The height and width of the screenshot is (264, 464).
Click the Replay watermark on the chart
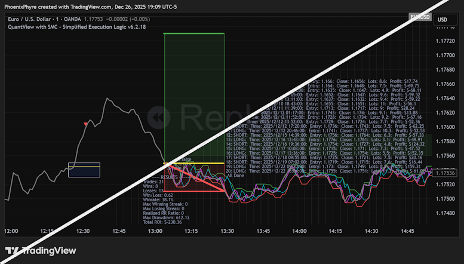point(197,116)
